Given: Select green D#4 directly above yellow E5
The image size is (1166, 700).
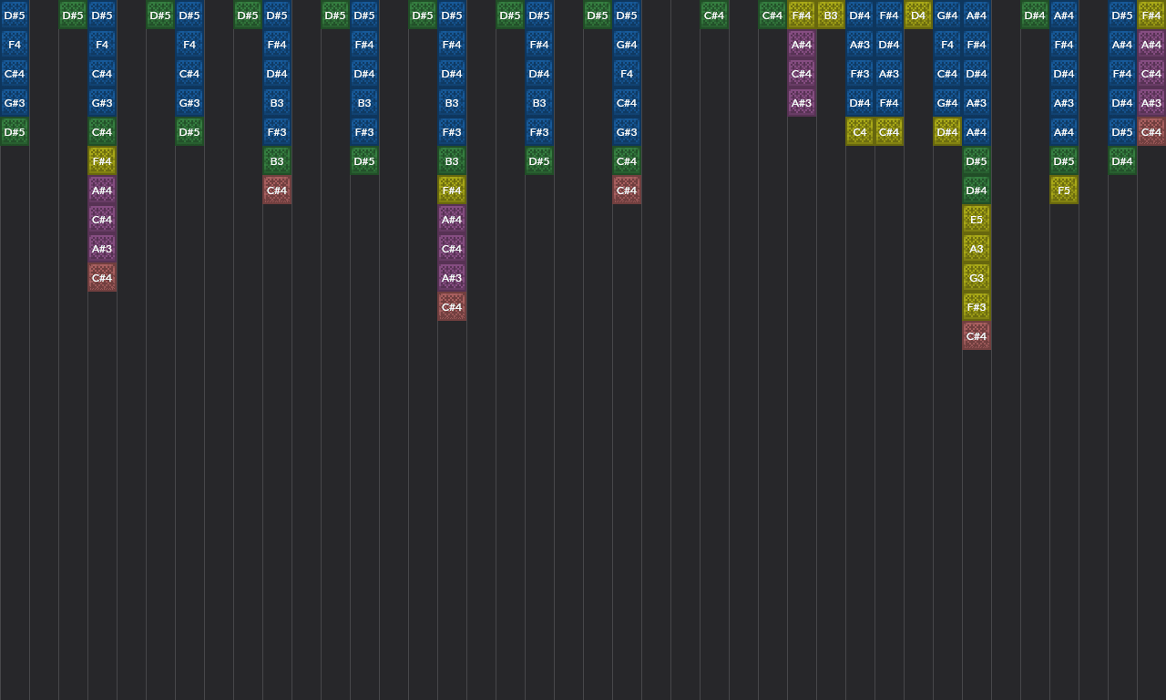Looking at the screenshot, I should click(977, 190).
